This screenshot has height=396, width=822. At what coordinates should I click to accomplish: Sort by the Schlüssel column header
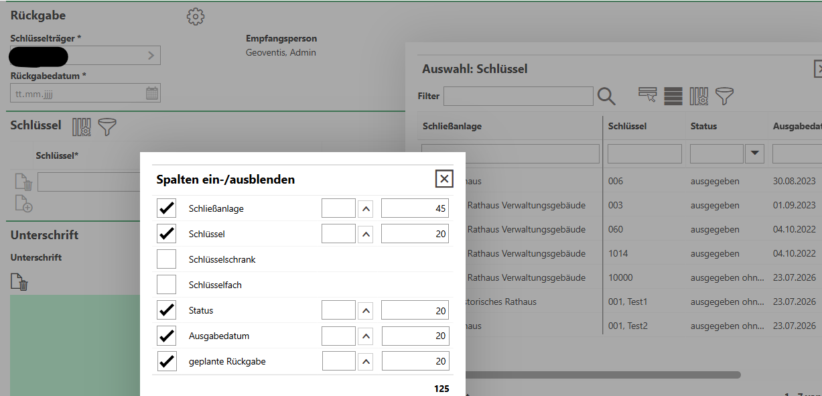(627, 126)
